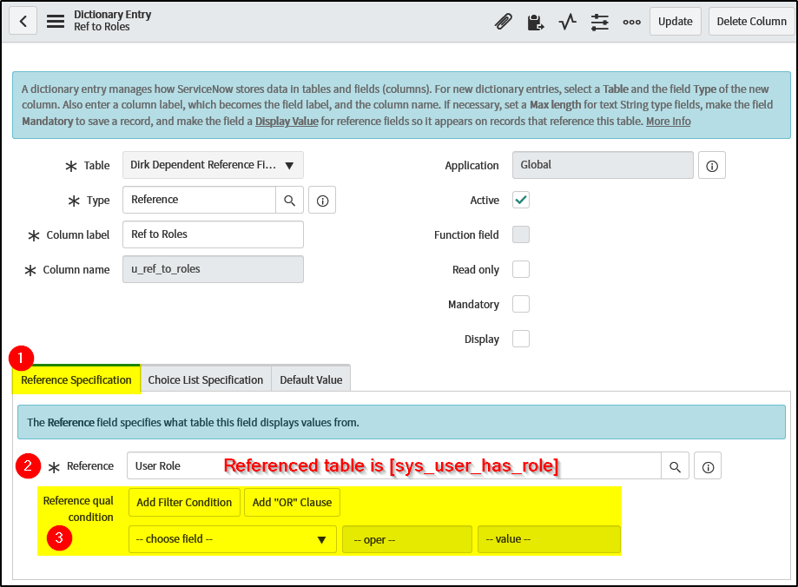Viewport: 798px width, 587px height.
Task: Enable the Mandatory checkbox
Action: pyautogui.click(x=521, y=304)
